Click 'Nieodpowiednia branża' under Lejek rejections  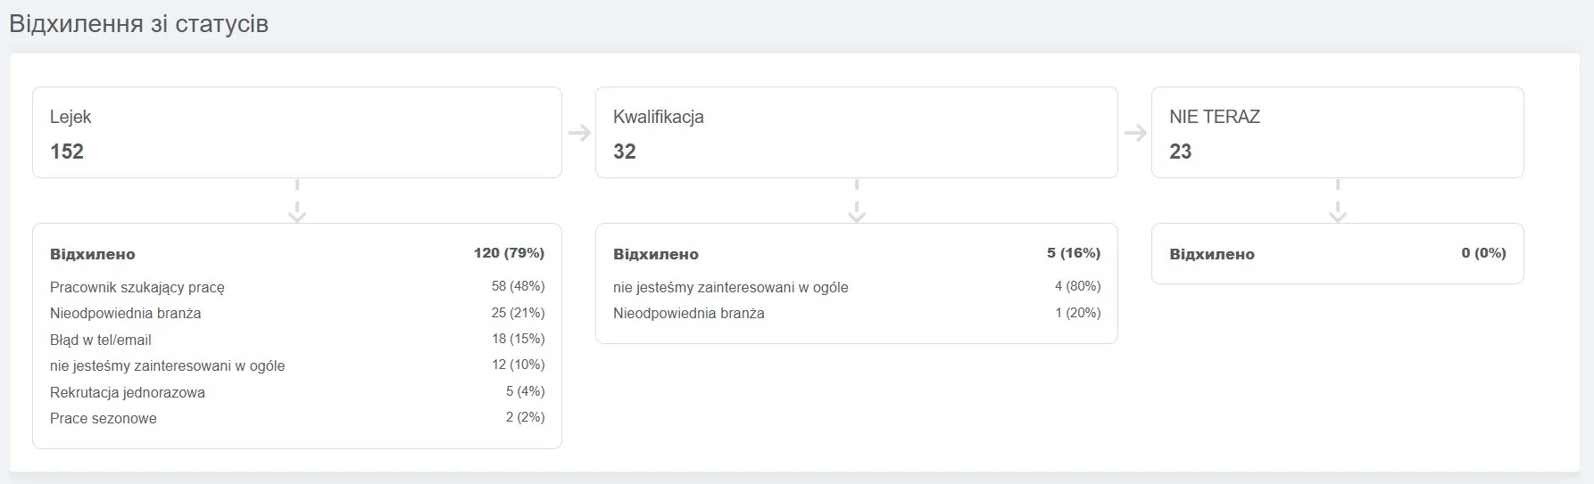[x=126, y=314]
